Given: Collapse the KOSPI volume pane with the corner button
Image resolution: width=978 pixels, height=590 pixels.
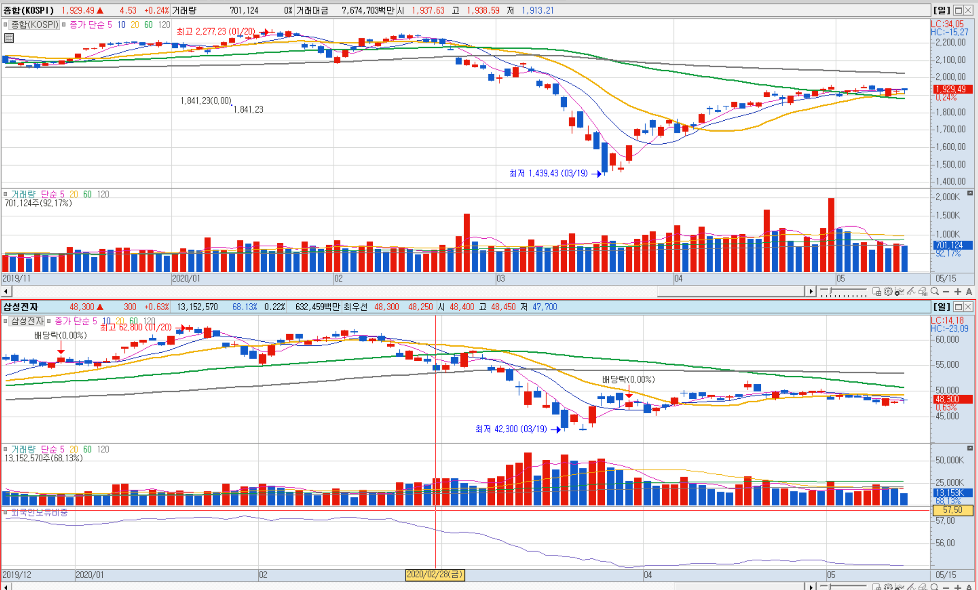Looking at the screenshot, I should tap(970, 194).
